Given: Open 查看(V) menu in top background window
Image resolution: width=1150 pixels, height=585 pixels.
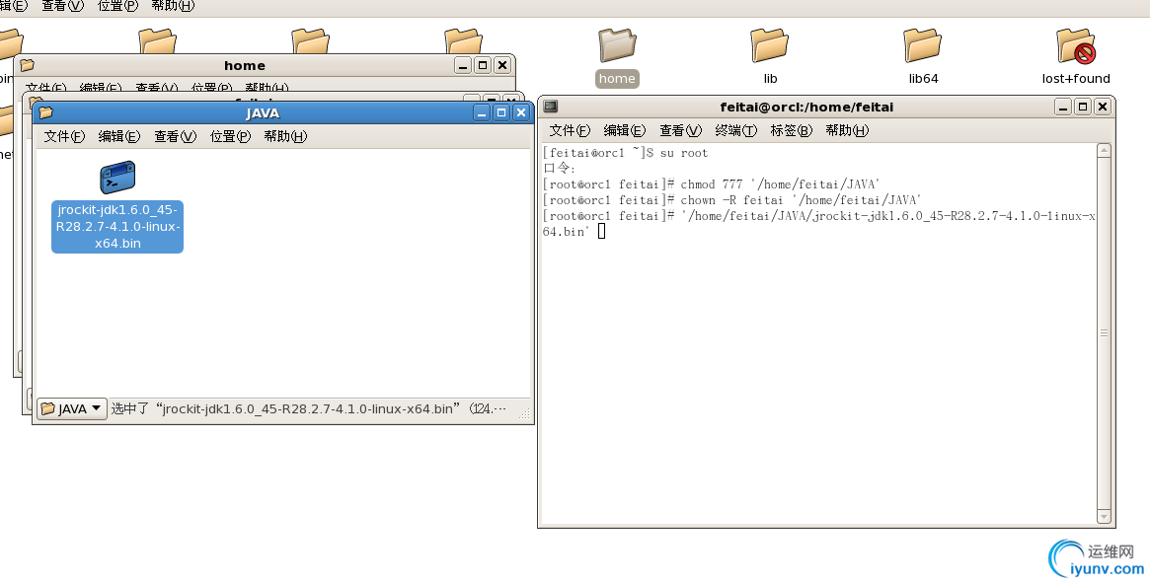Looking at the screenshot, I should (x=62, y=6).
